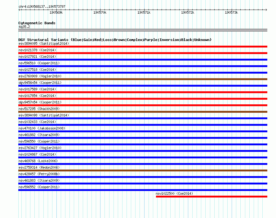Click the esv3894098 (Suktitipat2014) label
Image resolution: width=276 pixels, height=218 pixels.
(x=44, y=115)
